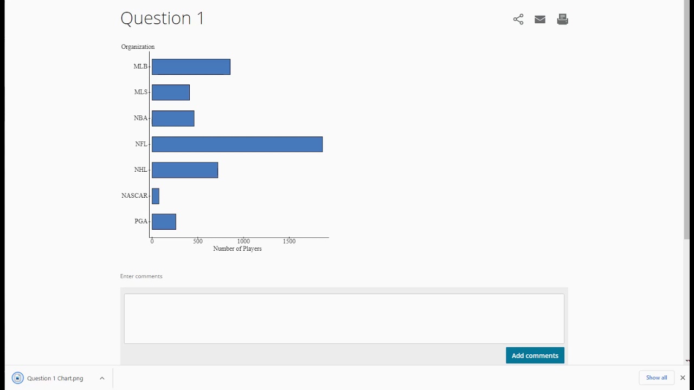Click the Question 1 Chart.png file icon
The image size is (694, 390).
coord(18,378)
